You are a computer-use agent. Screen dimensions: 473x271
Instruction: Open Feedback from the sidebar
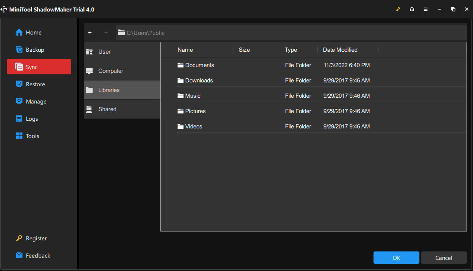[x=39, y=256]
